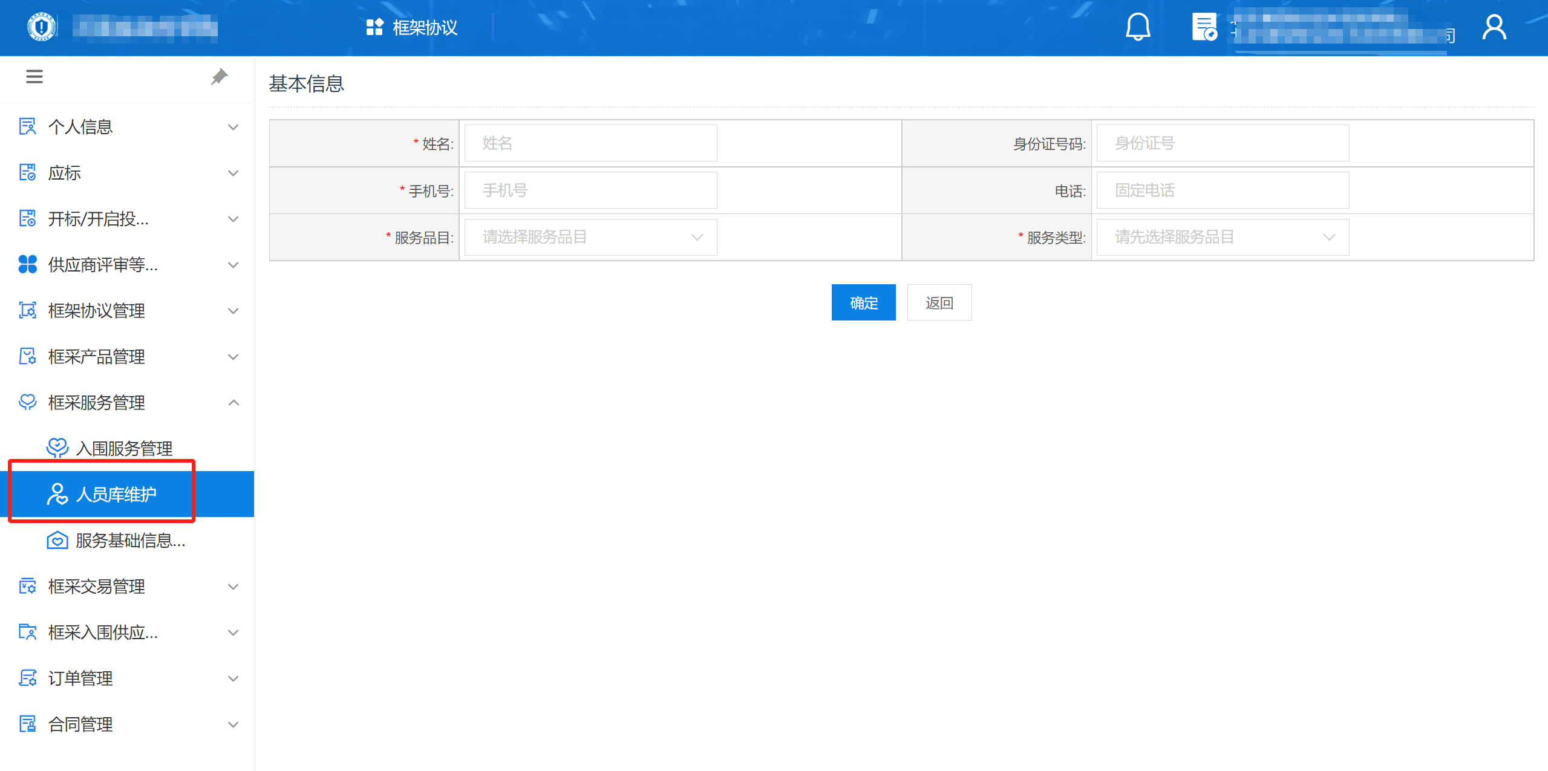Click the 确定 confirm button
The image size is (1548, 771).
click(863, 302)
